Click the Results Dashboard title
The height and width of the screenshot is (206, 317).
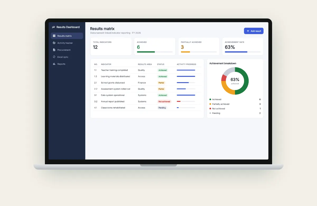click(x=68, y=27)
